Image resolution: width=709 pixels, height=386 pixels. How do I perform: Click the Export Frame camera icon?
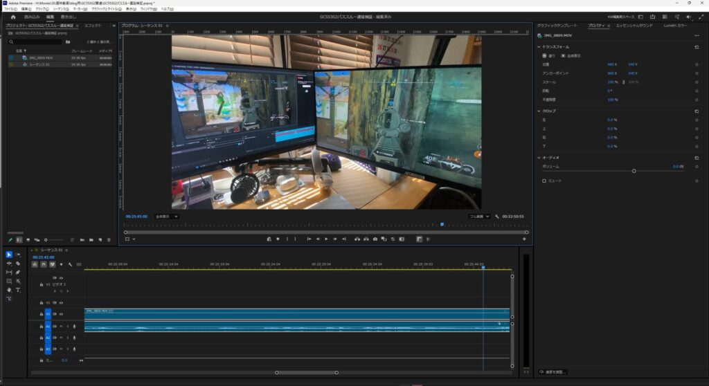(x=375, y=239)
